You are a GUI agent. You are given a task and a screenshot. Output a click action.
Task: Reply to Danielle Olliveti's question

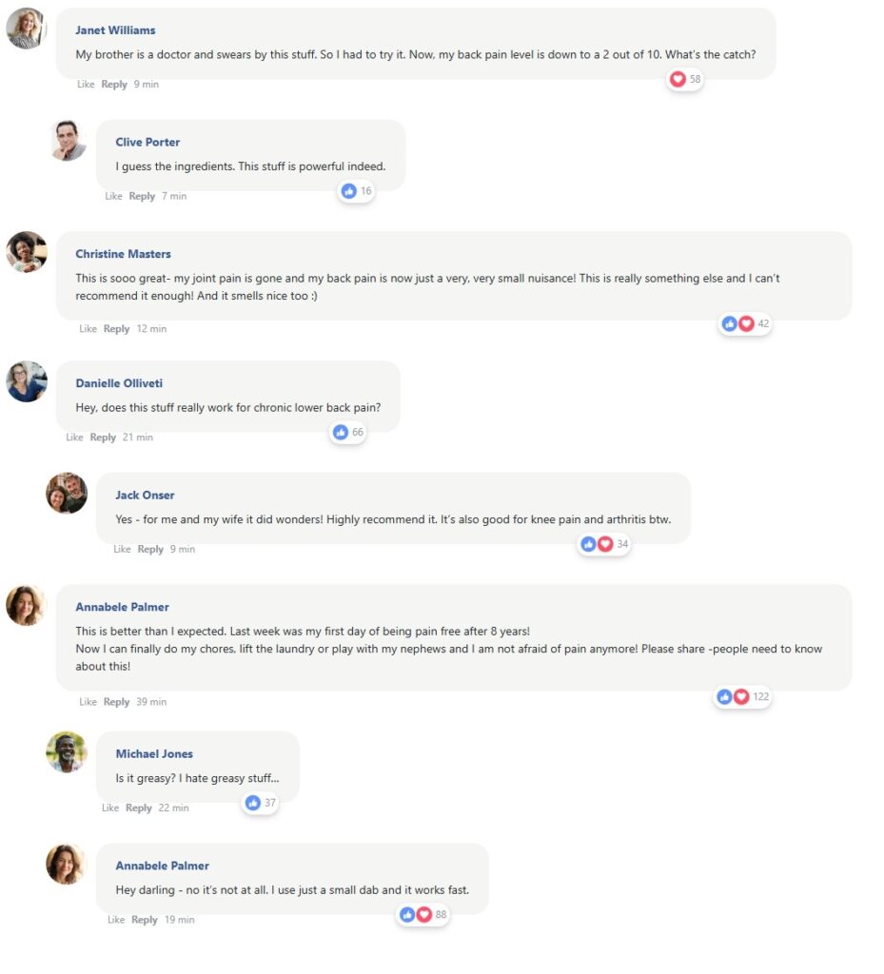tap(103, 438)
